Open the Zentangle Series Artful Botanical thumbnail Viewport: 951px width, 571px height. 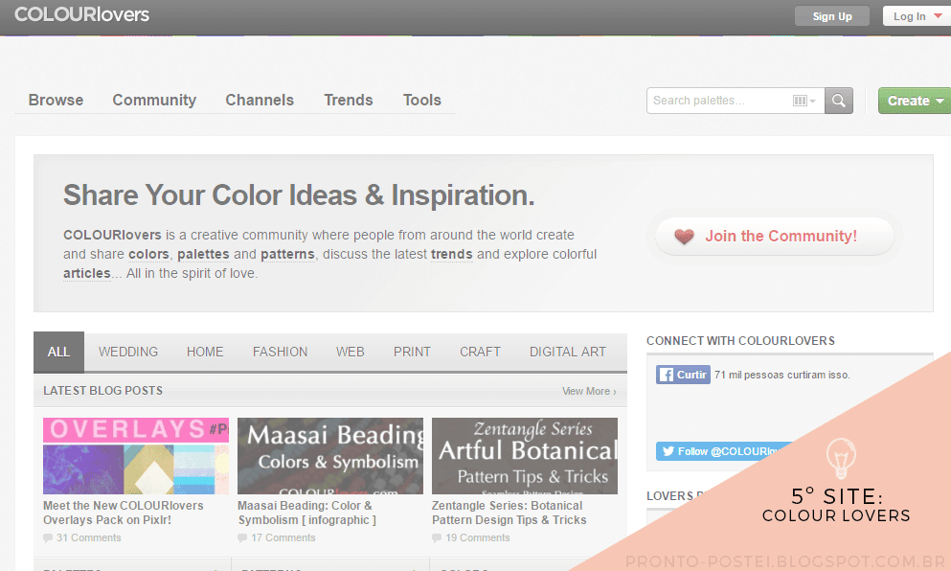pyautogui.click(x=525, y=456)
